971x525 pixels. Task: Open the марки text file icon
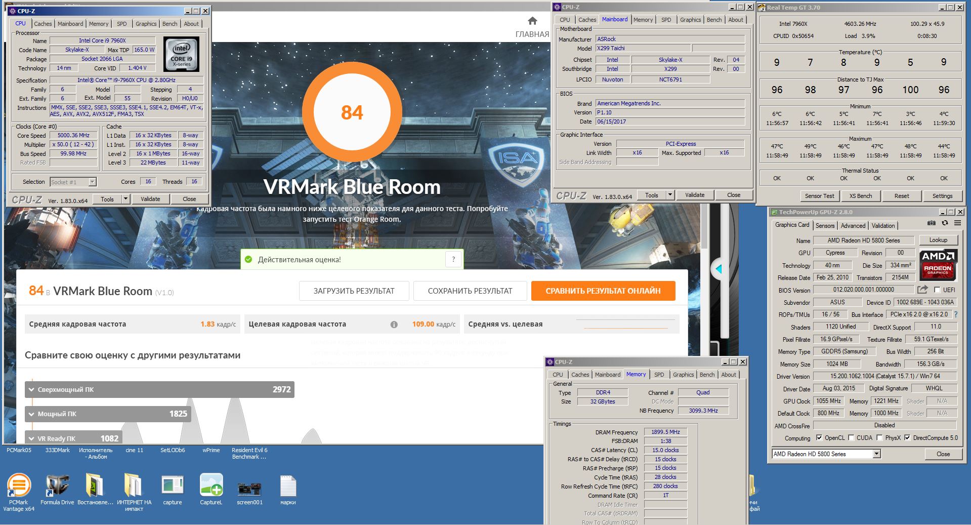pyautogui.click(x=288, y=490)
